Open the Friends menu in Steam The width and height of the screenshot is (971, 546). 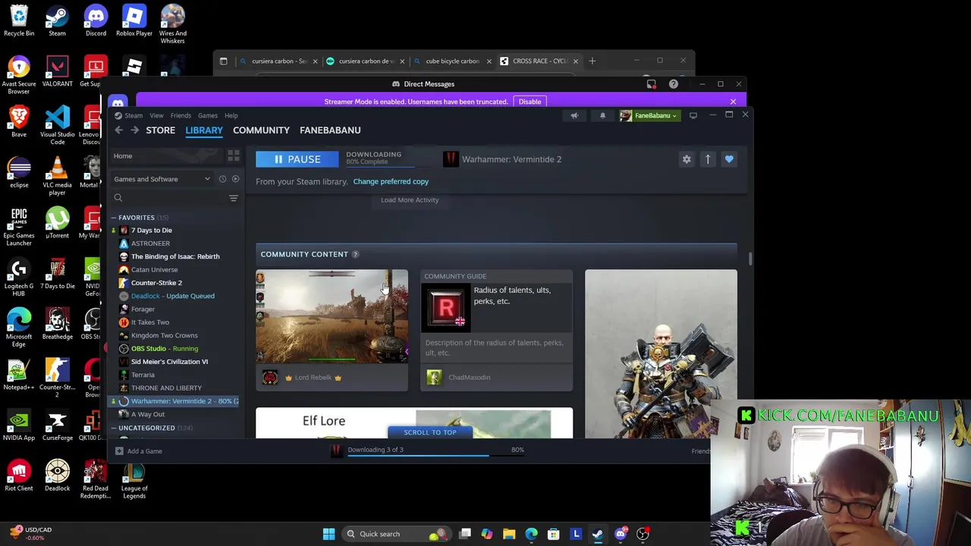(181, 116)
